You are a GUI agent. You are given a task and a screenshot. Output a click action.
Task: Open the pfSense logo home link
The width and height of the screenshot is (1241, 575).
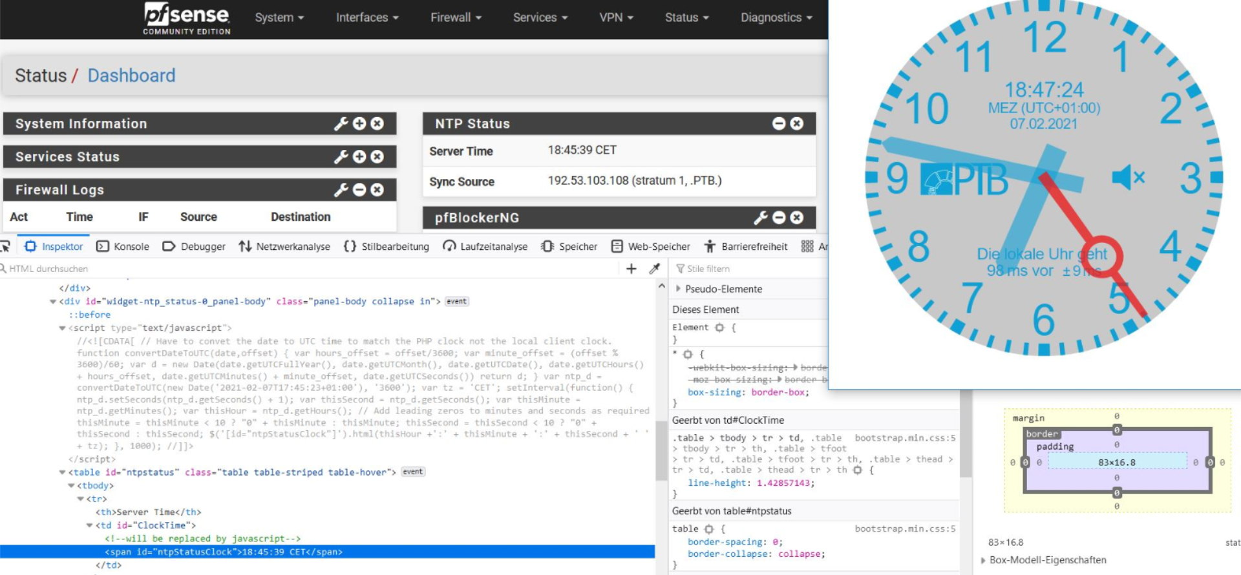point(187,18)
